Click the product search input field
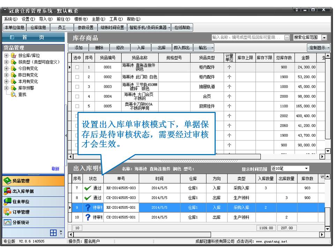335x251 pixels. coord(247,38)
